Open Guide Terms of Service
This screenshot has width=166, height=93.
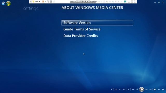pyautogui.click(x=82, y=29)
